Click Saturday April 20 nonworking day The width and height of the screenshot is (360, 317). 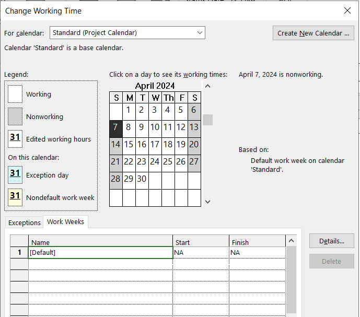pyautogui.click(x=194, y=145)
